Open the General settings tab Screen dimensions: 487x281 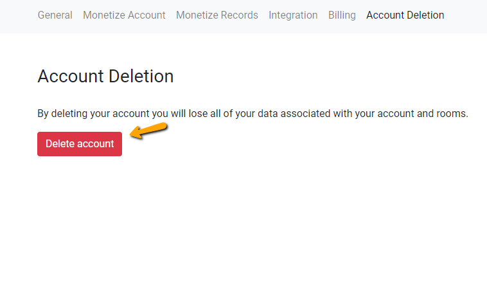(x=55, y=15)
